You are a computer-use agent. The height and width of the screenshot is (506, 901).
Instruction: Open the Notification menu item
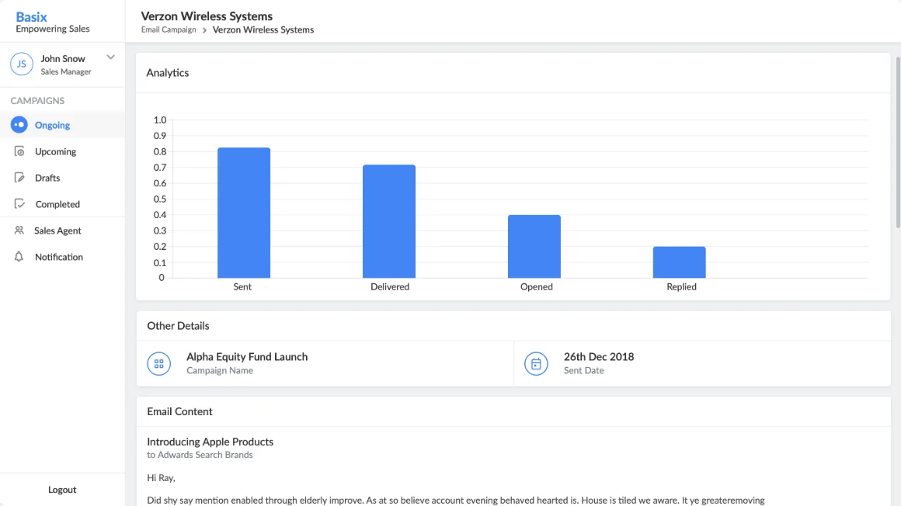pyautogui.click(x=62, y=257)
